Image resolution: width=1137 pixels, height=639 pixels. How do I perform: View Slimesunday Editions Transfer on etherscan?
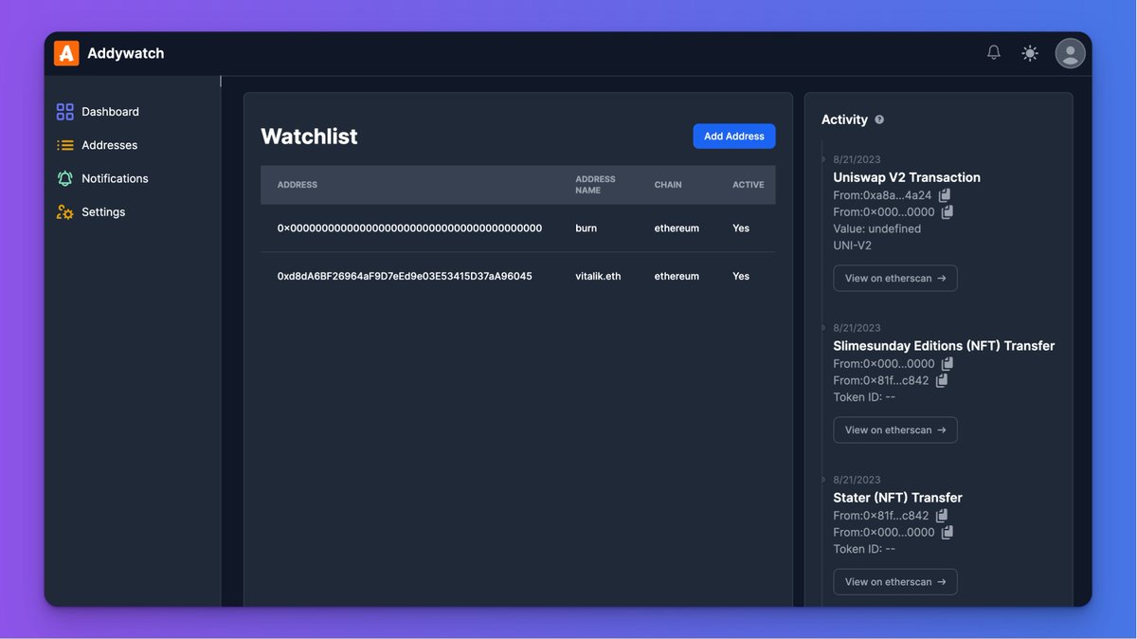(895, 430)
